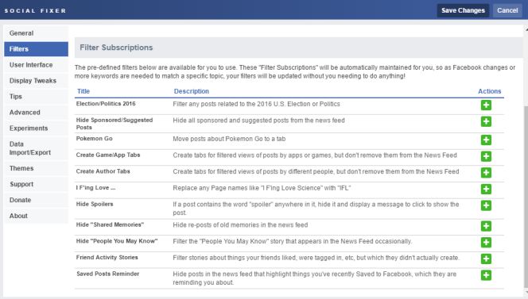Add the Create Author Tabs filter
This screenshot has height=299, width=528.
(486, 173)
